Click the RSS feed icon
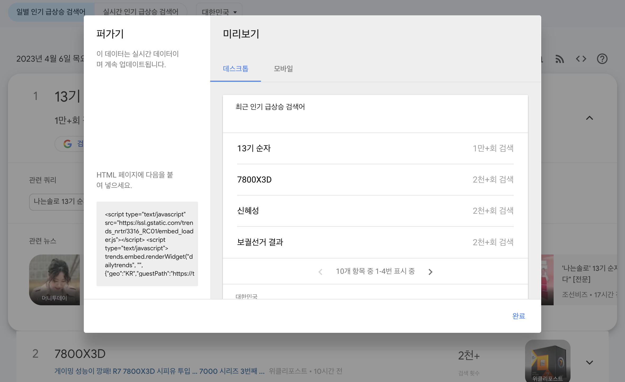Viewport: 625px width, 382px height. pyautogui.click(x=559, y=59)
